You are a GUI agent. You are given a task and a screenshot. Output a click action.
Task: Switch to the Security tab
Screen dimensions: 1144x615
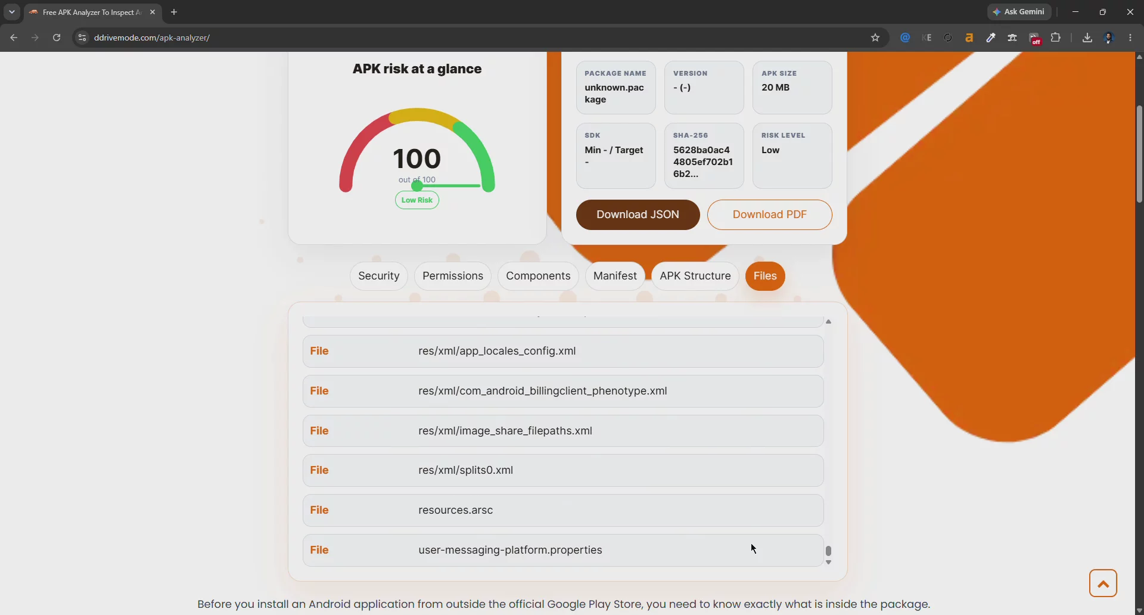(379, 276)
